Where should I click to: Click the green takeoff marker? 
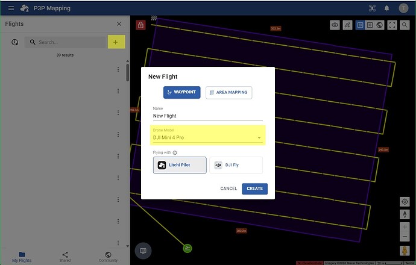coord(188,248)
